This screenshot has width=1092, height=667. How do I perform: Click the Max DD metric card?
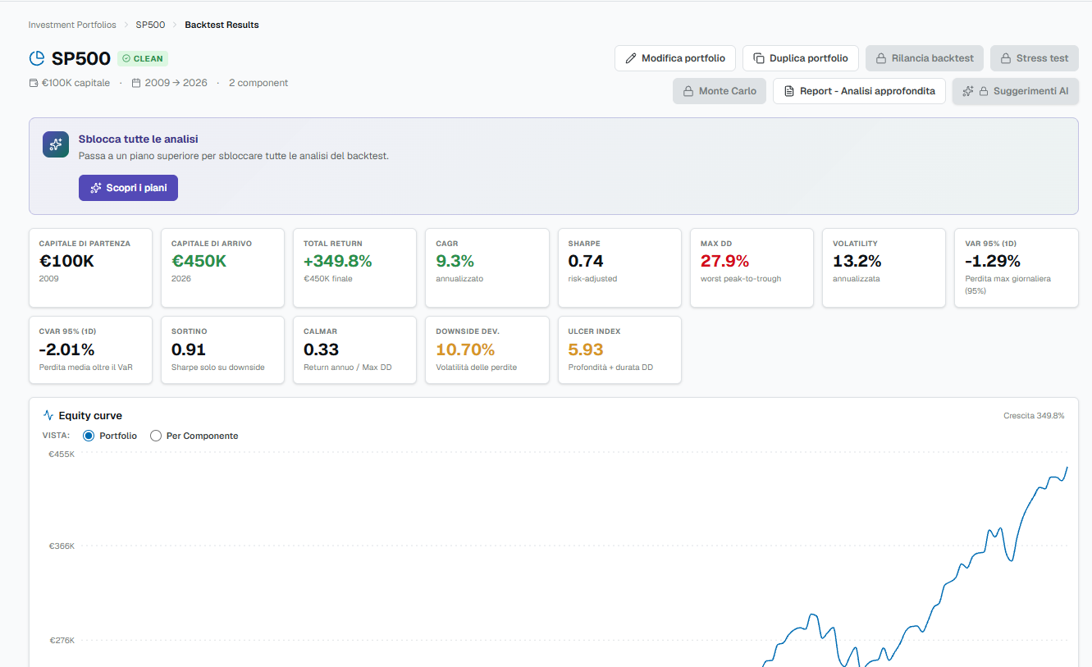coord(752,268)
